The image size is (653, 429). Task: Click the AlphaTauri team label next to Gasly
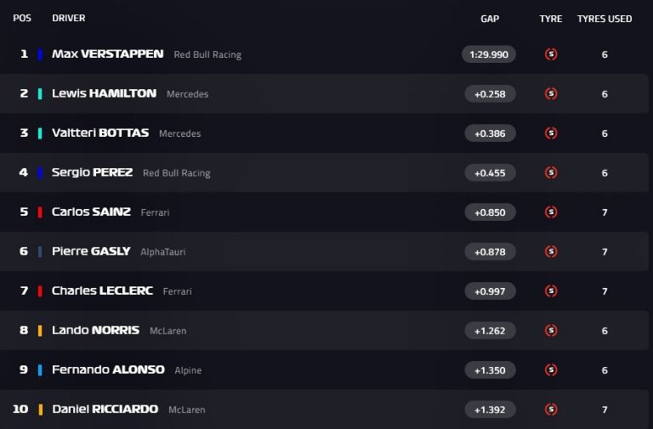pyautogui.click(x=162, y=252)
